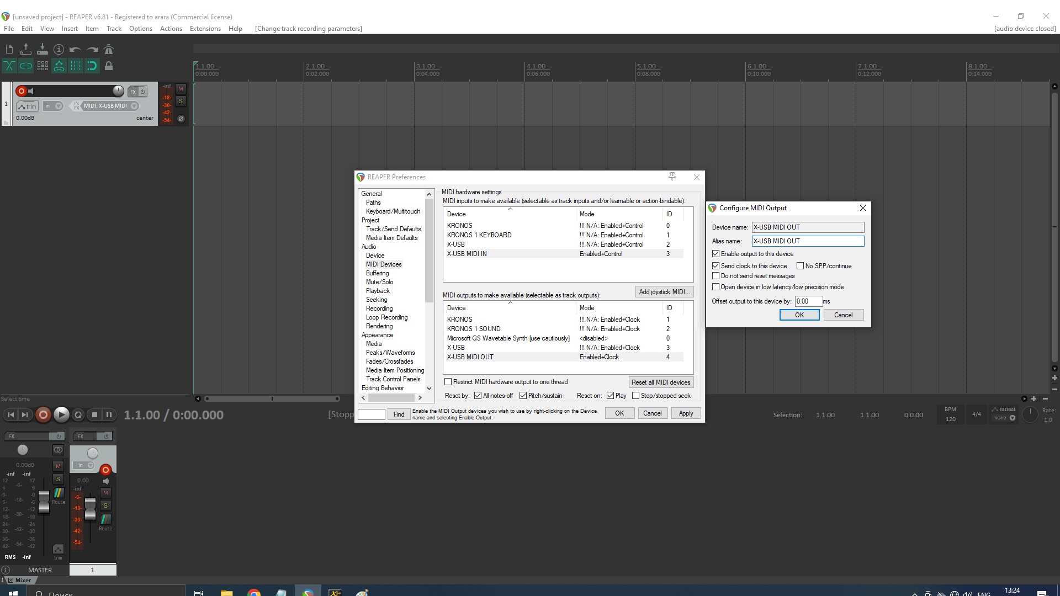The width and height of the screenshot is (1060, 596).
Task: Select Buffering in preferences tree
Action: click(377, 273)
